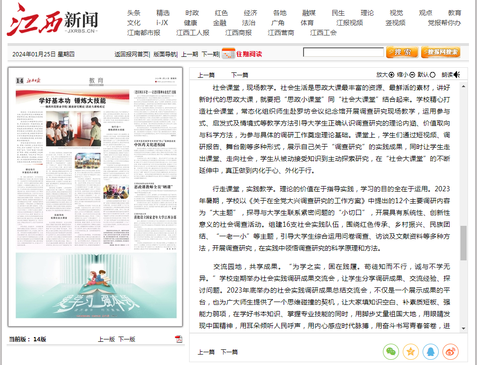Open 版面导航 page navigation
The width and height of the screenshot is (477, 365).
[165, 54]
